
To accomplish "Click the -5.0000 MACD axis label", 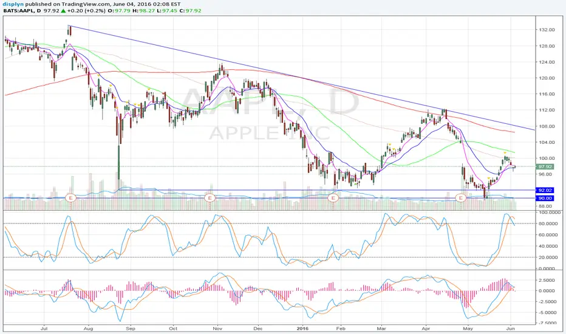I will pos(548,312).
